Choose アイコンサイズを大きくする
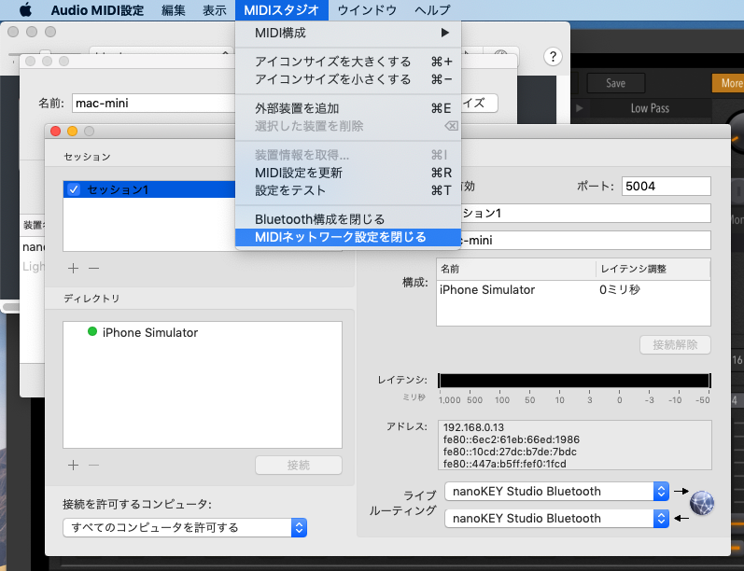 pyautogui.click(x=348, y=62)
